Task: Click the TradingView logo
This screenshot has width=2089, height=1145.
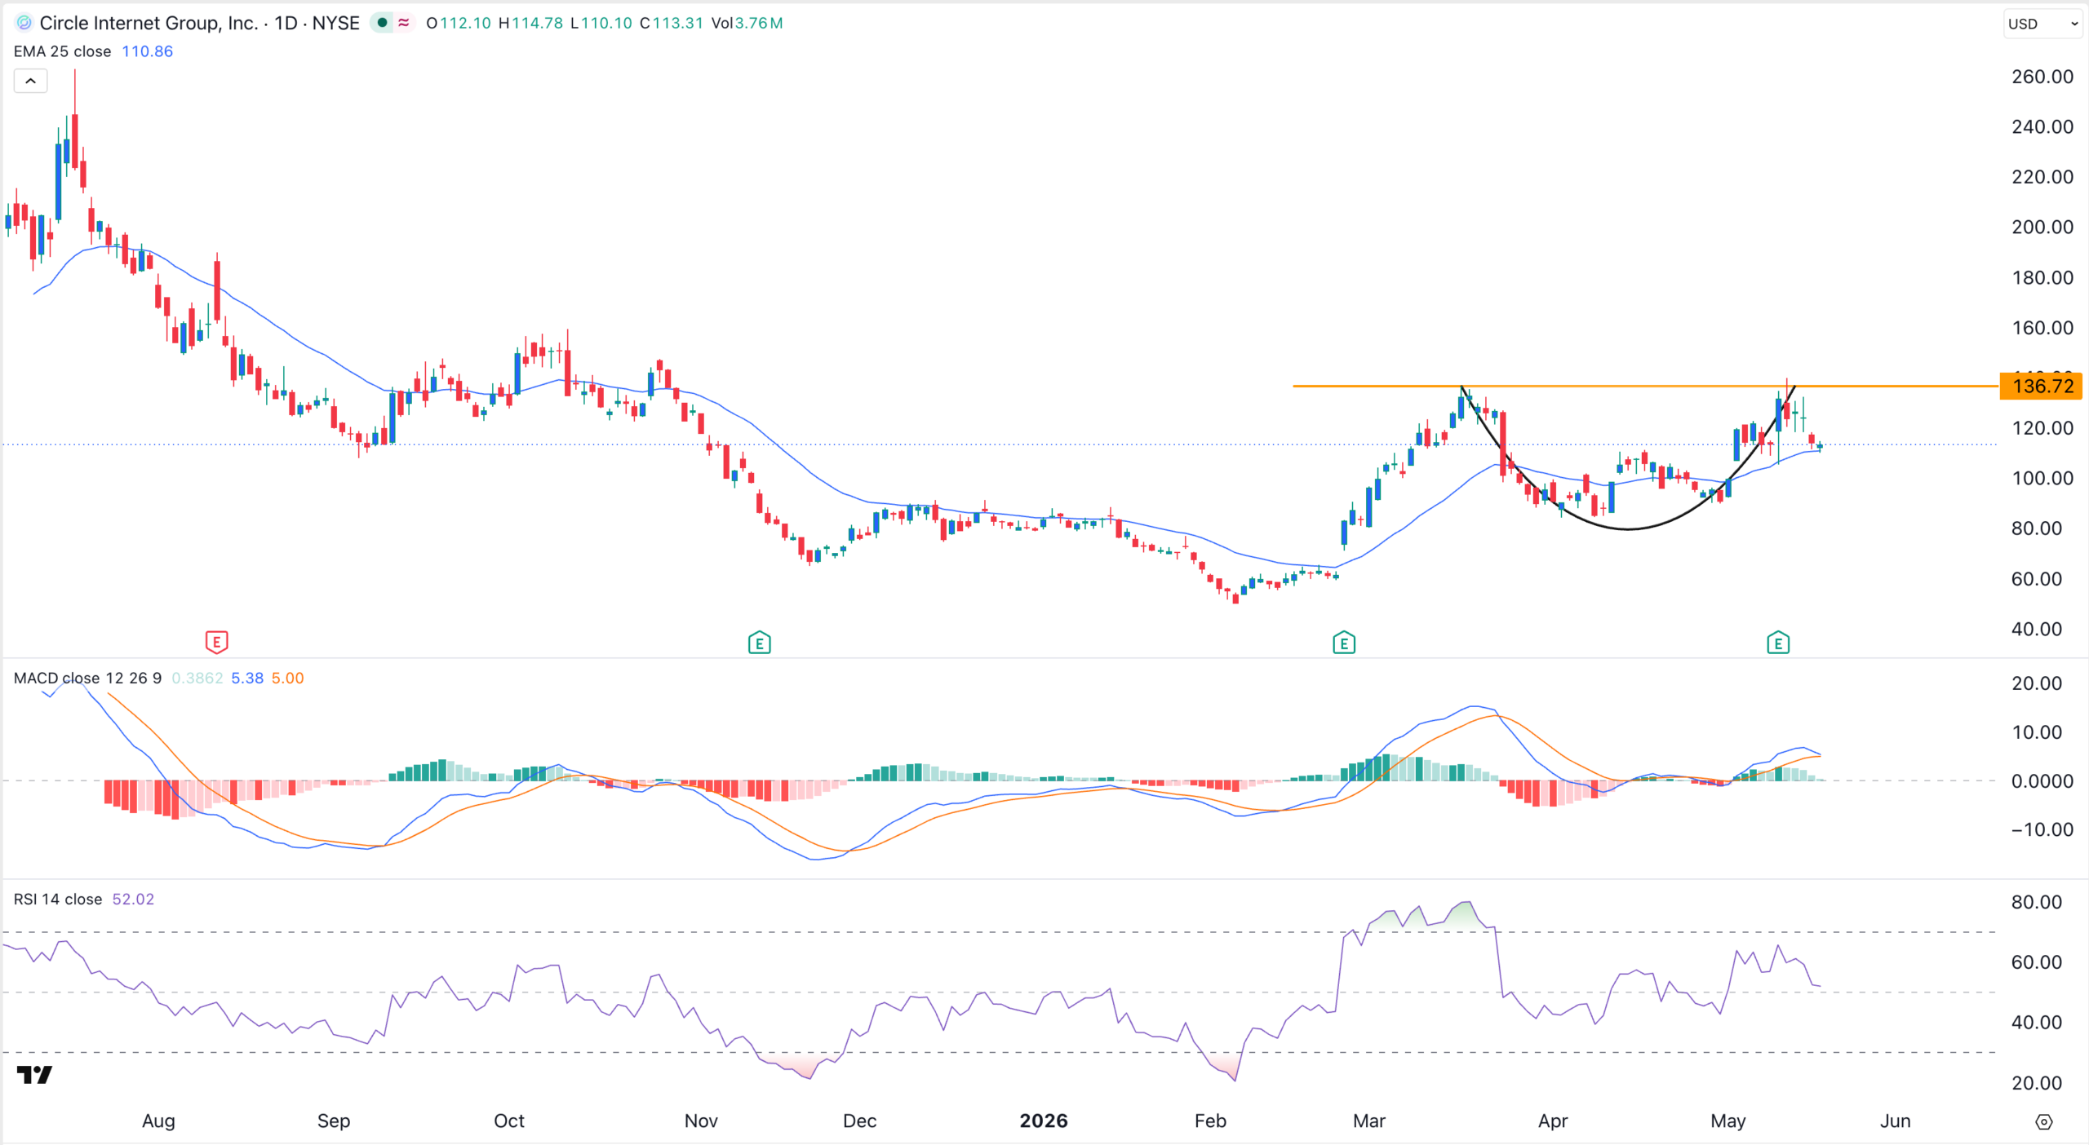Action: click(34, 1075)
